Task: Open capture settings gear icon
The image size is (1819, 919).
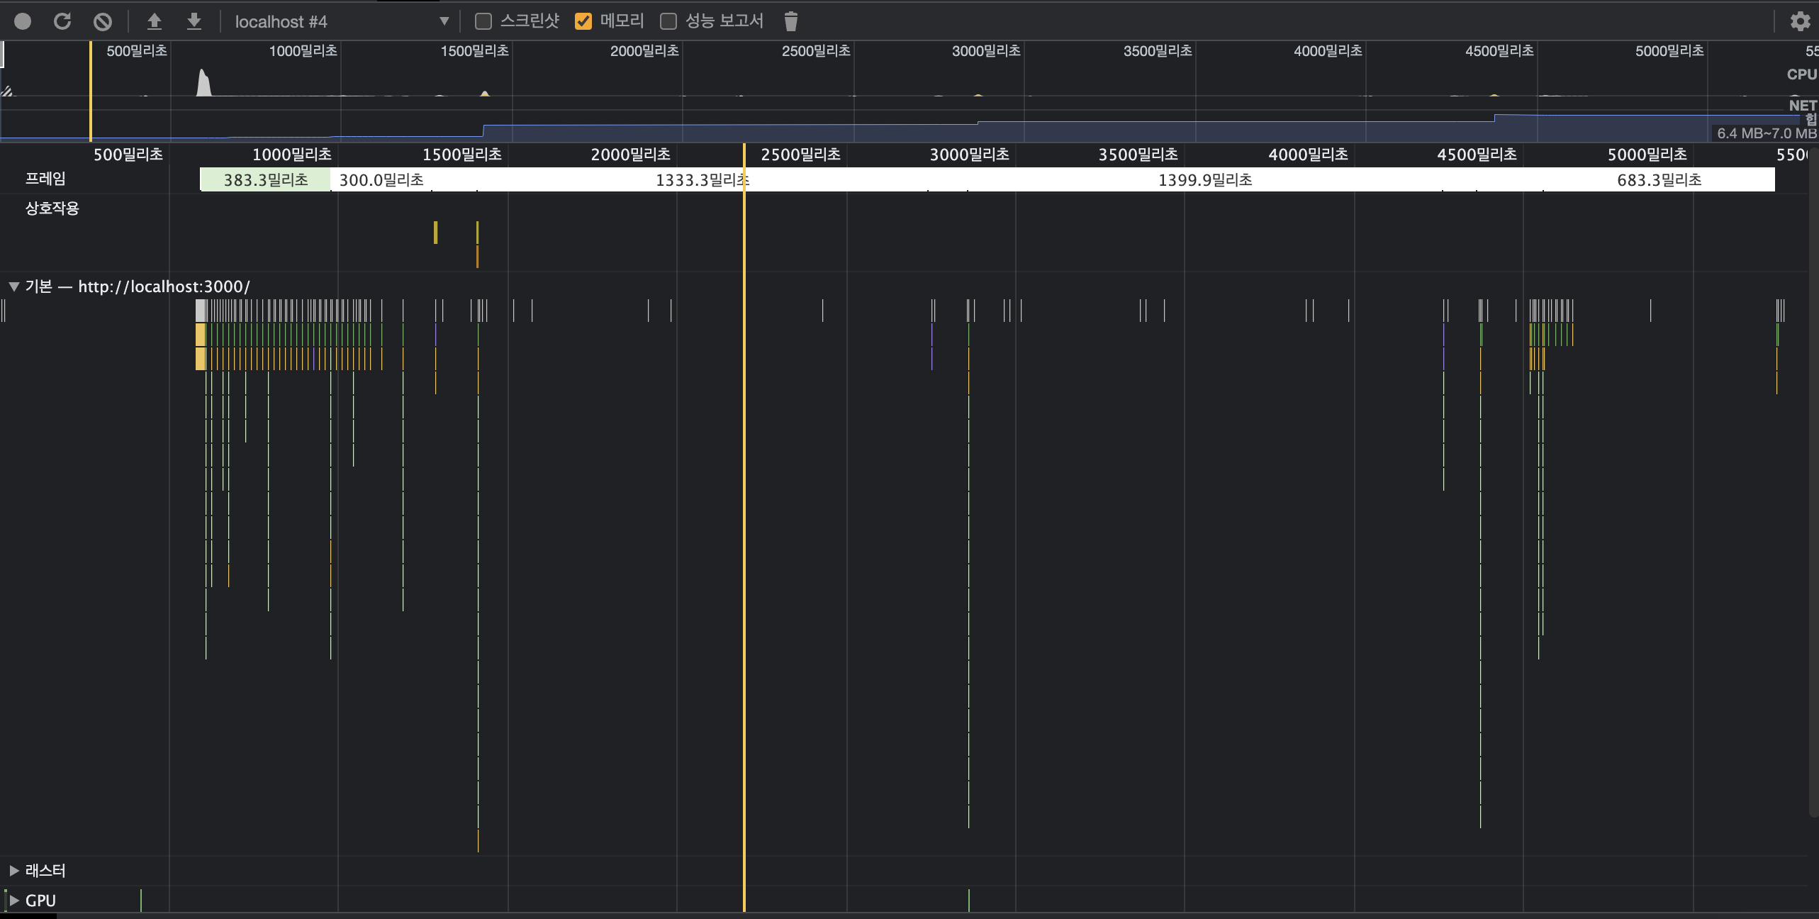Action: (1799, 21)
